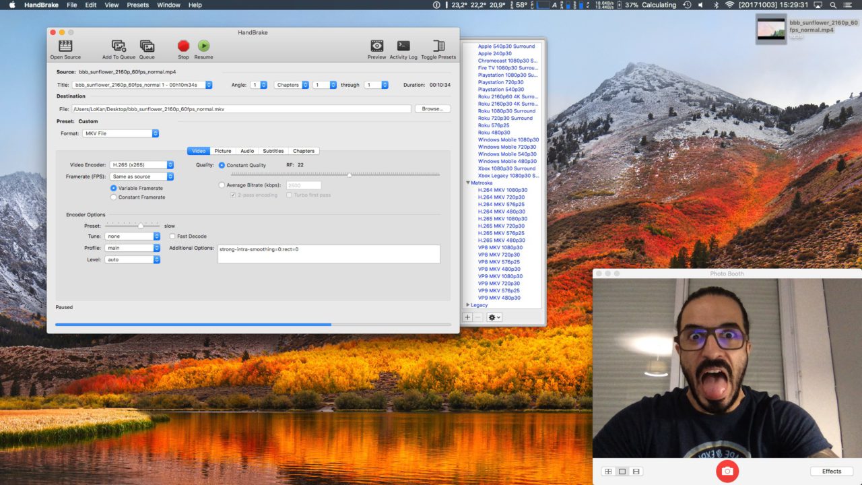Open the end chapter through dropdown
862x485 pixels.
tap(376, 85)
